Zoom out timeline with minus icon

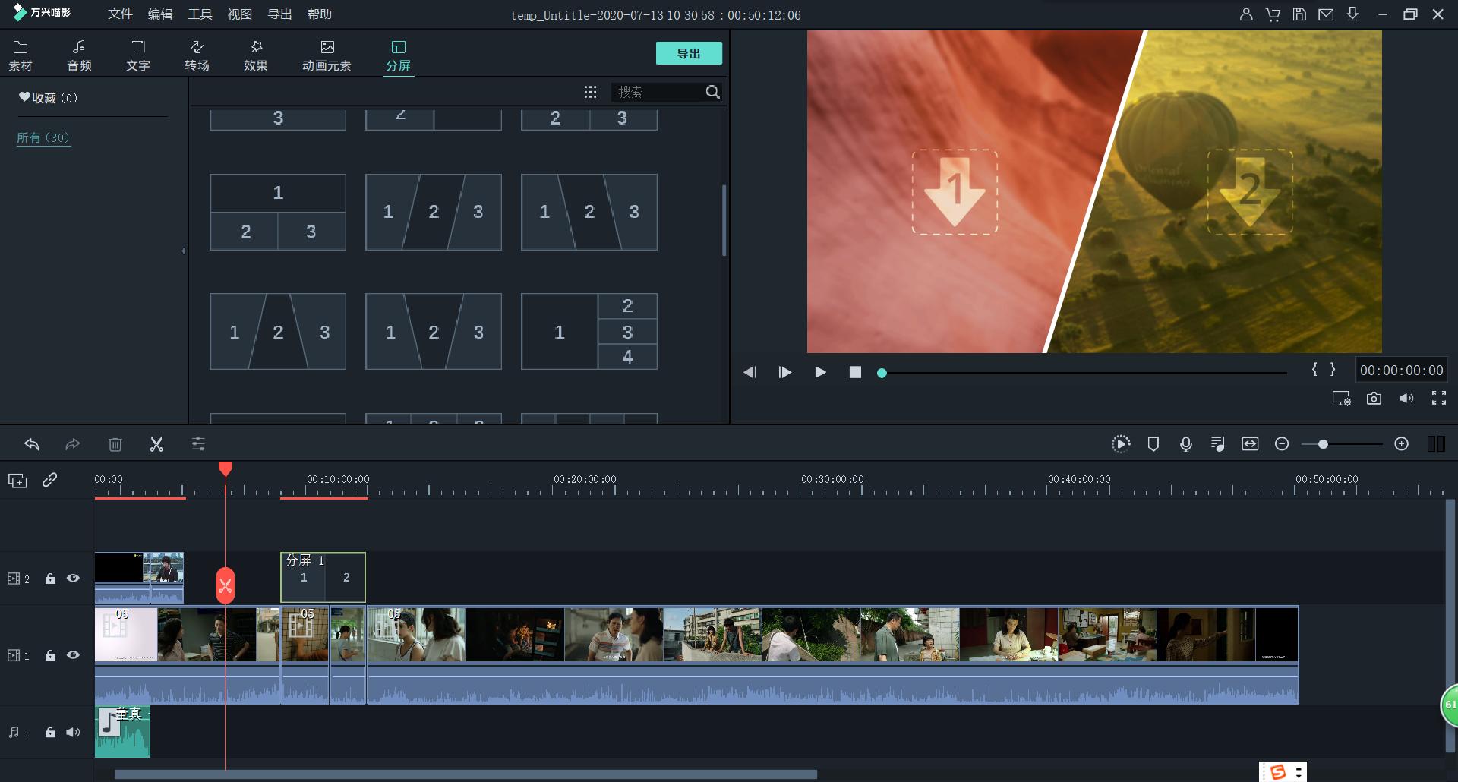pos(1282,444)
